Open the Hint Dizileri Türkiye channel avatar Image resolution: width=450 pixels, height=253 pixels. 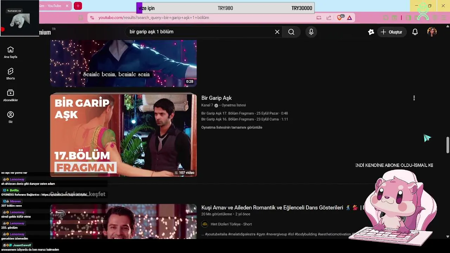click(x=205, y=224)
